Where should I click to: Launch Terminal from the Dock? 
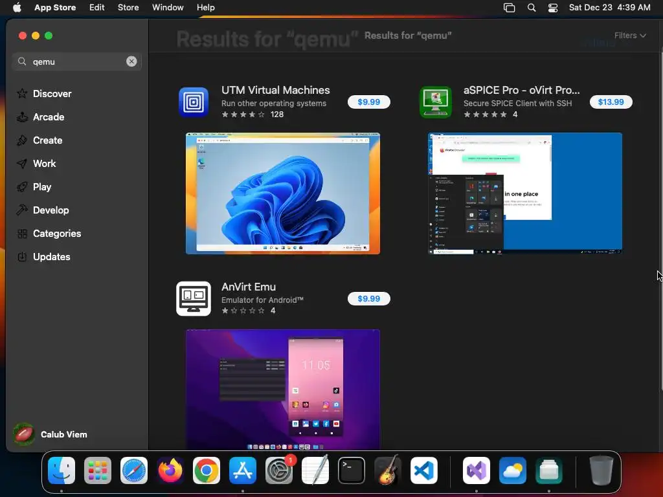click(352, 470)
